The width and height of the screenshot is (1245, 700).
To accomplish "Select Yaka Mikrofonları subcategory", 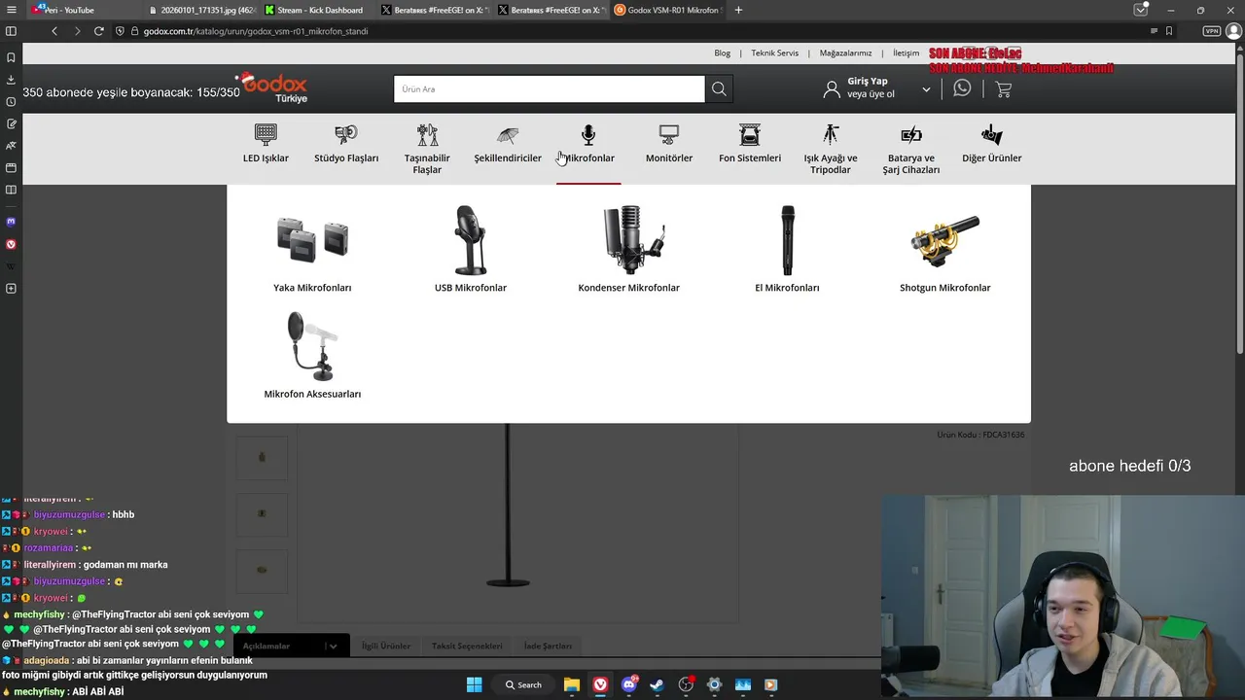I will click(312, 248).
